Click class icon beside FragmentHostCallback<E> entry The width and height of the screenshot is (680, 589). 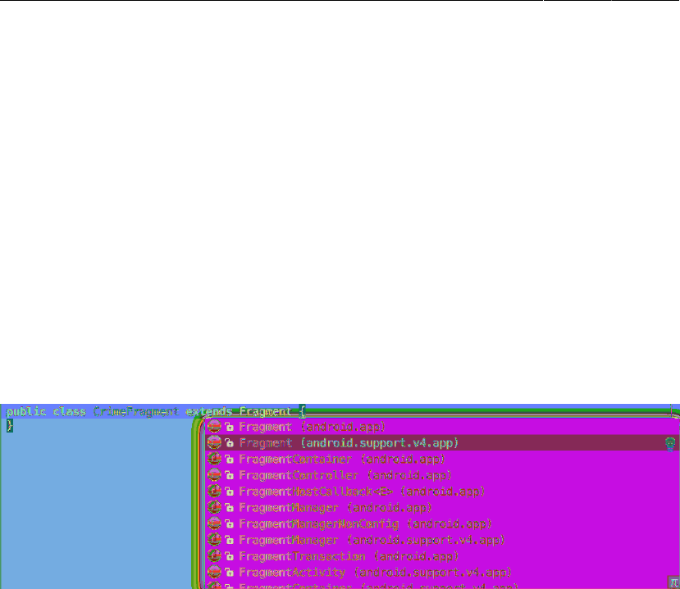point(214,492)
